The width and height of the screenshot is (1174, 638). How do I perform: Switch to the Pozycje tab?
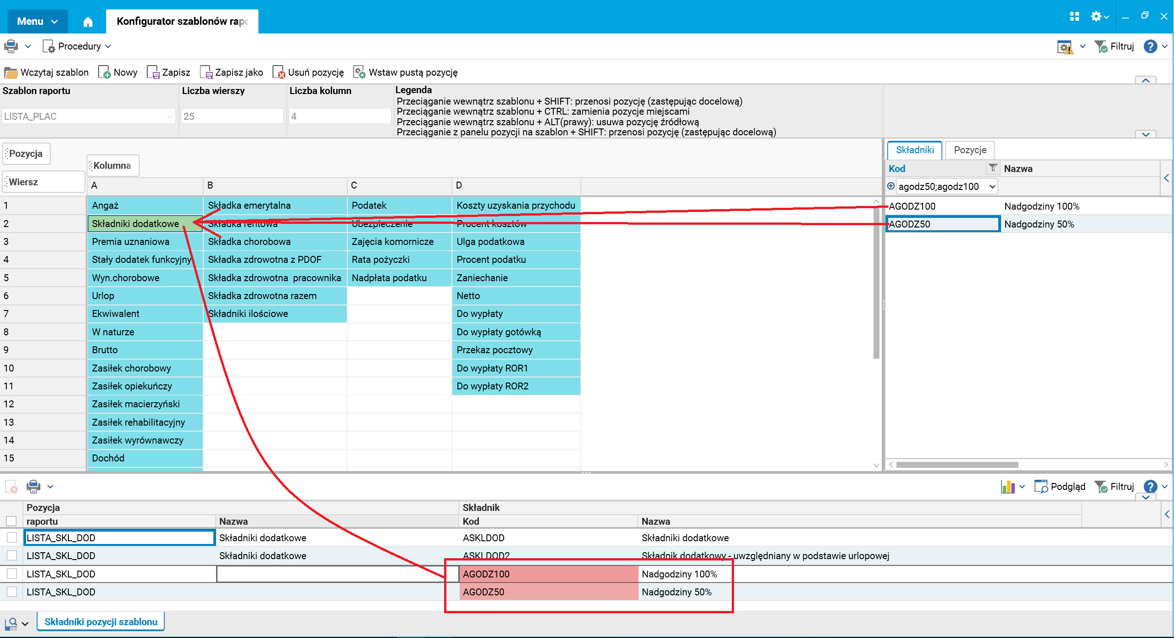point(969,150)
